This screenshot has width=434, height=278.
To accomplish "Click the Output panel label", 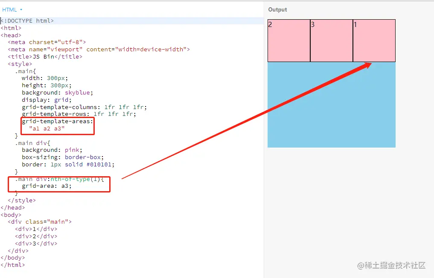I will [277, 10].
